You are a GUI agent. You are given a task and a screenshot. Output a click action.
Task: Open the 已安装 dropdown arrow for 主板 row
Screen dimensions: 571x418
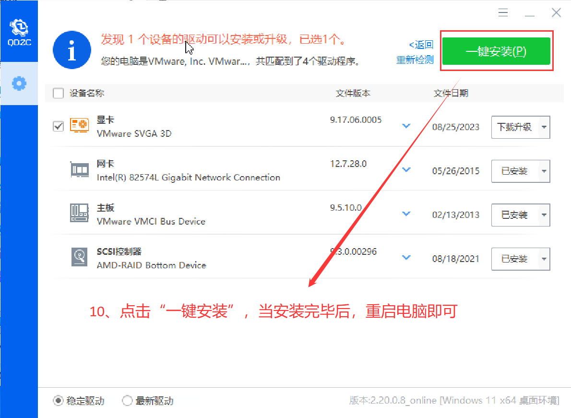(x=544, y=215)
